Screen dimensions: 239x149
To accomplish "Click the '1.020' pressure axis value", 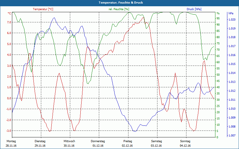I will [x=232, y=20].
